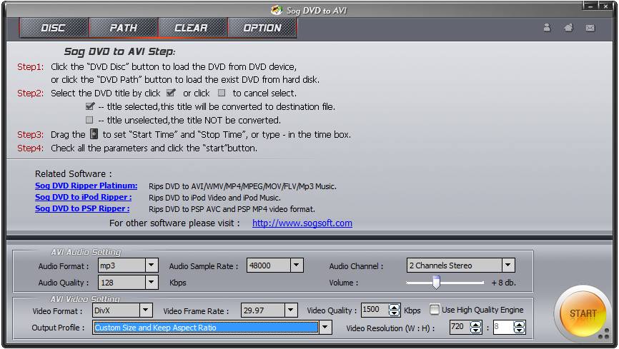Click the 'Step1:' red label

click(31, 66)
